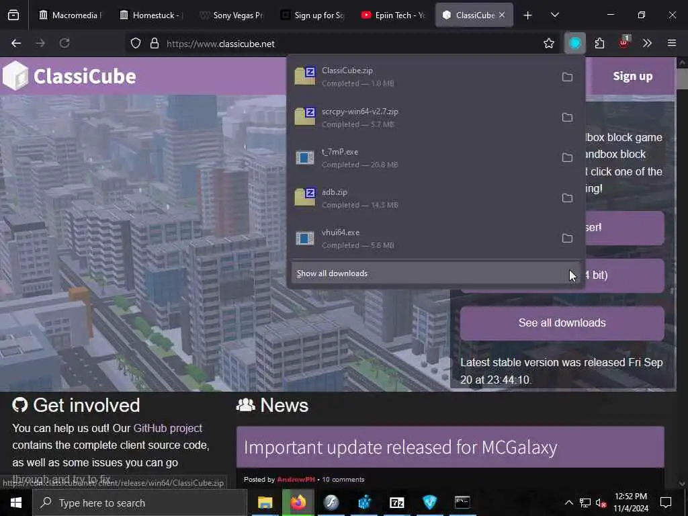Viewport: 688px width, 516px height.
Task: Open the blue shield taskbar app
Action: coord(429,503)
